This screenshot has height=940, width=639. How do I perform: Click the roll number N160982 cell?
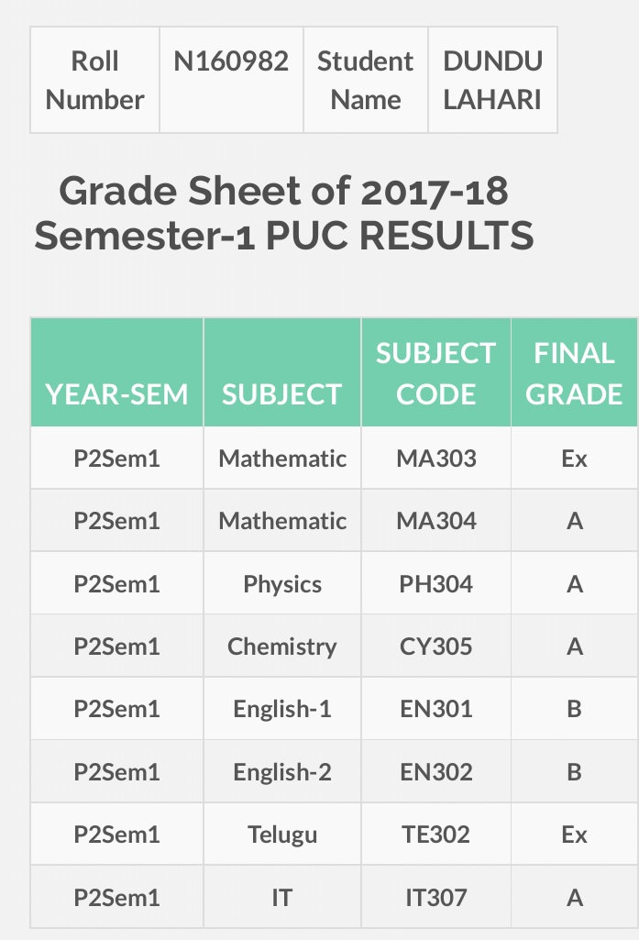[x=231, y=80]
